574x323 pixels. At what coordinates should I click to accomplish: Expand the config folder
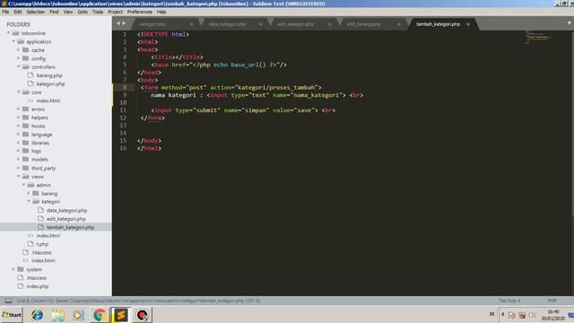pyautogui.click(x=19, y=58)
